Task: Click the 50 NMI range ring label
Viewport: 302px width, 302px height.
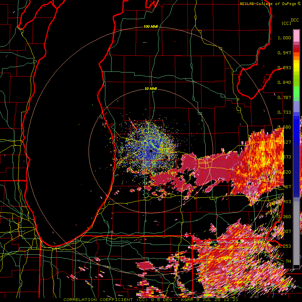Action: click(x=151, y=89)
